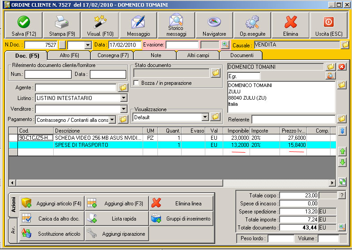Click the Referente input field
Viewport: 352px width, 250px height.
click(x=293, y=119)
